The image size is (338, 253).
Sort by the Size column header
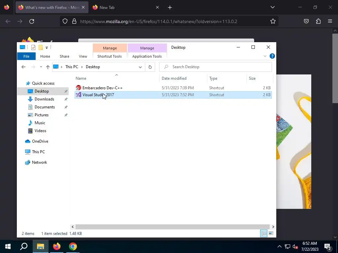[252, 78]
